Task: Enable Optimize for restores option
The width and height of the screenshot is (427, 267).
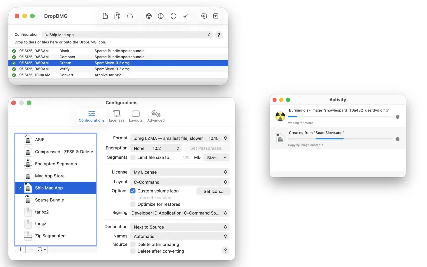Action: 133,204
